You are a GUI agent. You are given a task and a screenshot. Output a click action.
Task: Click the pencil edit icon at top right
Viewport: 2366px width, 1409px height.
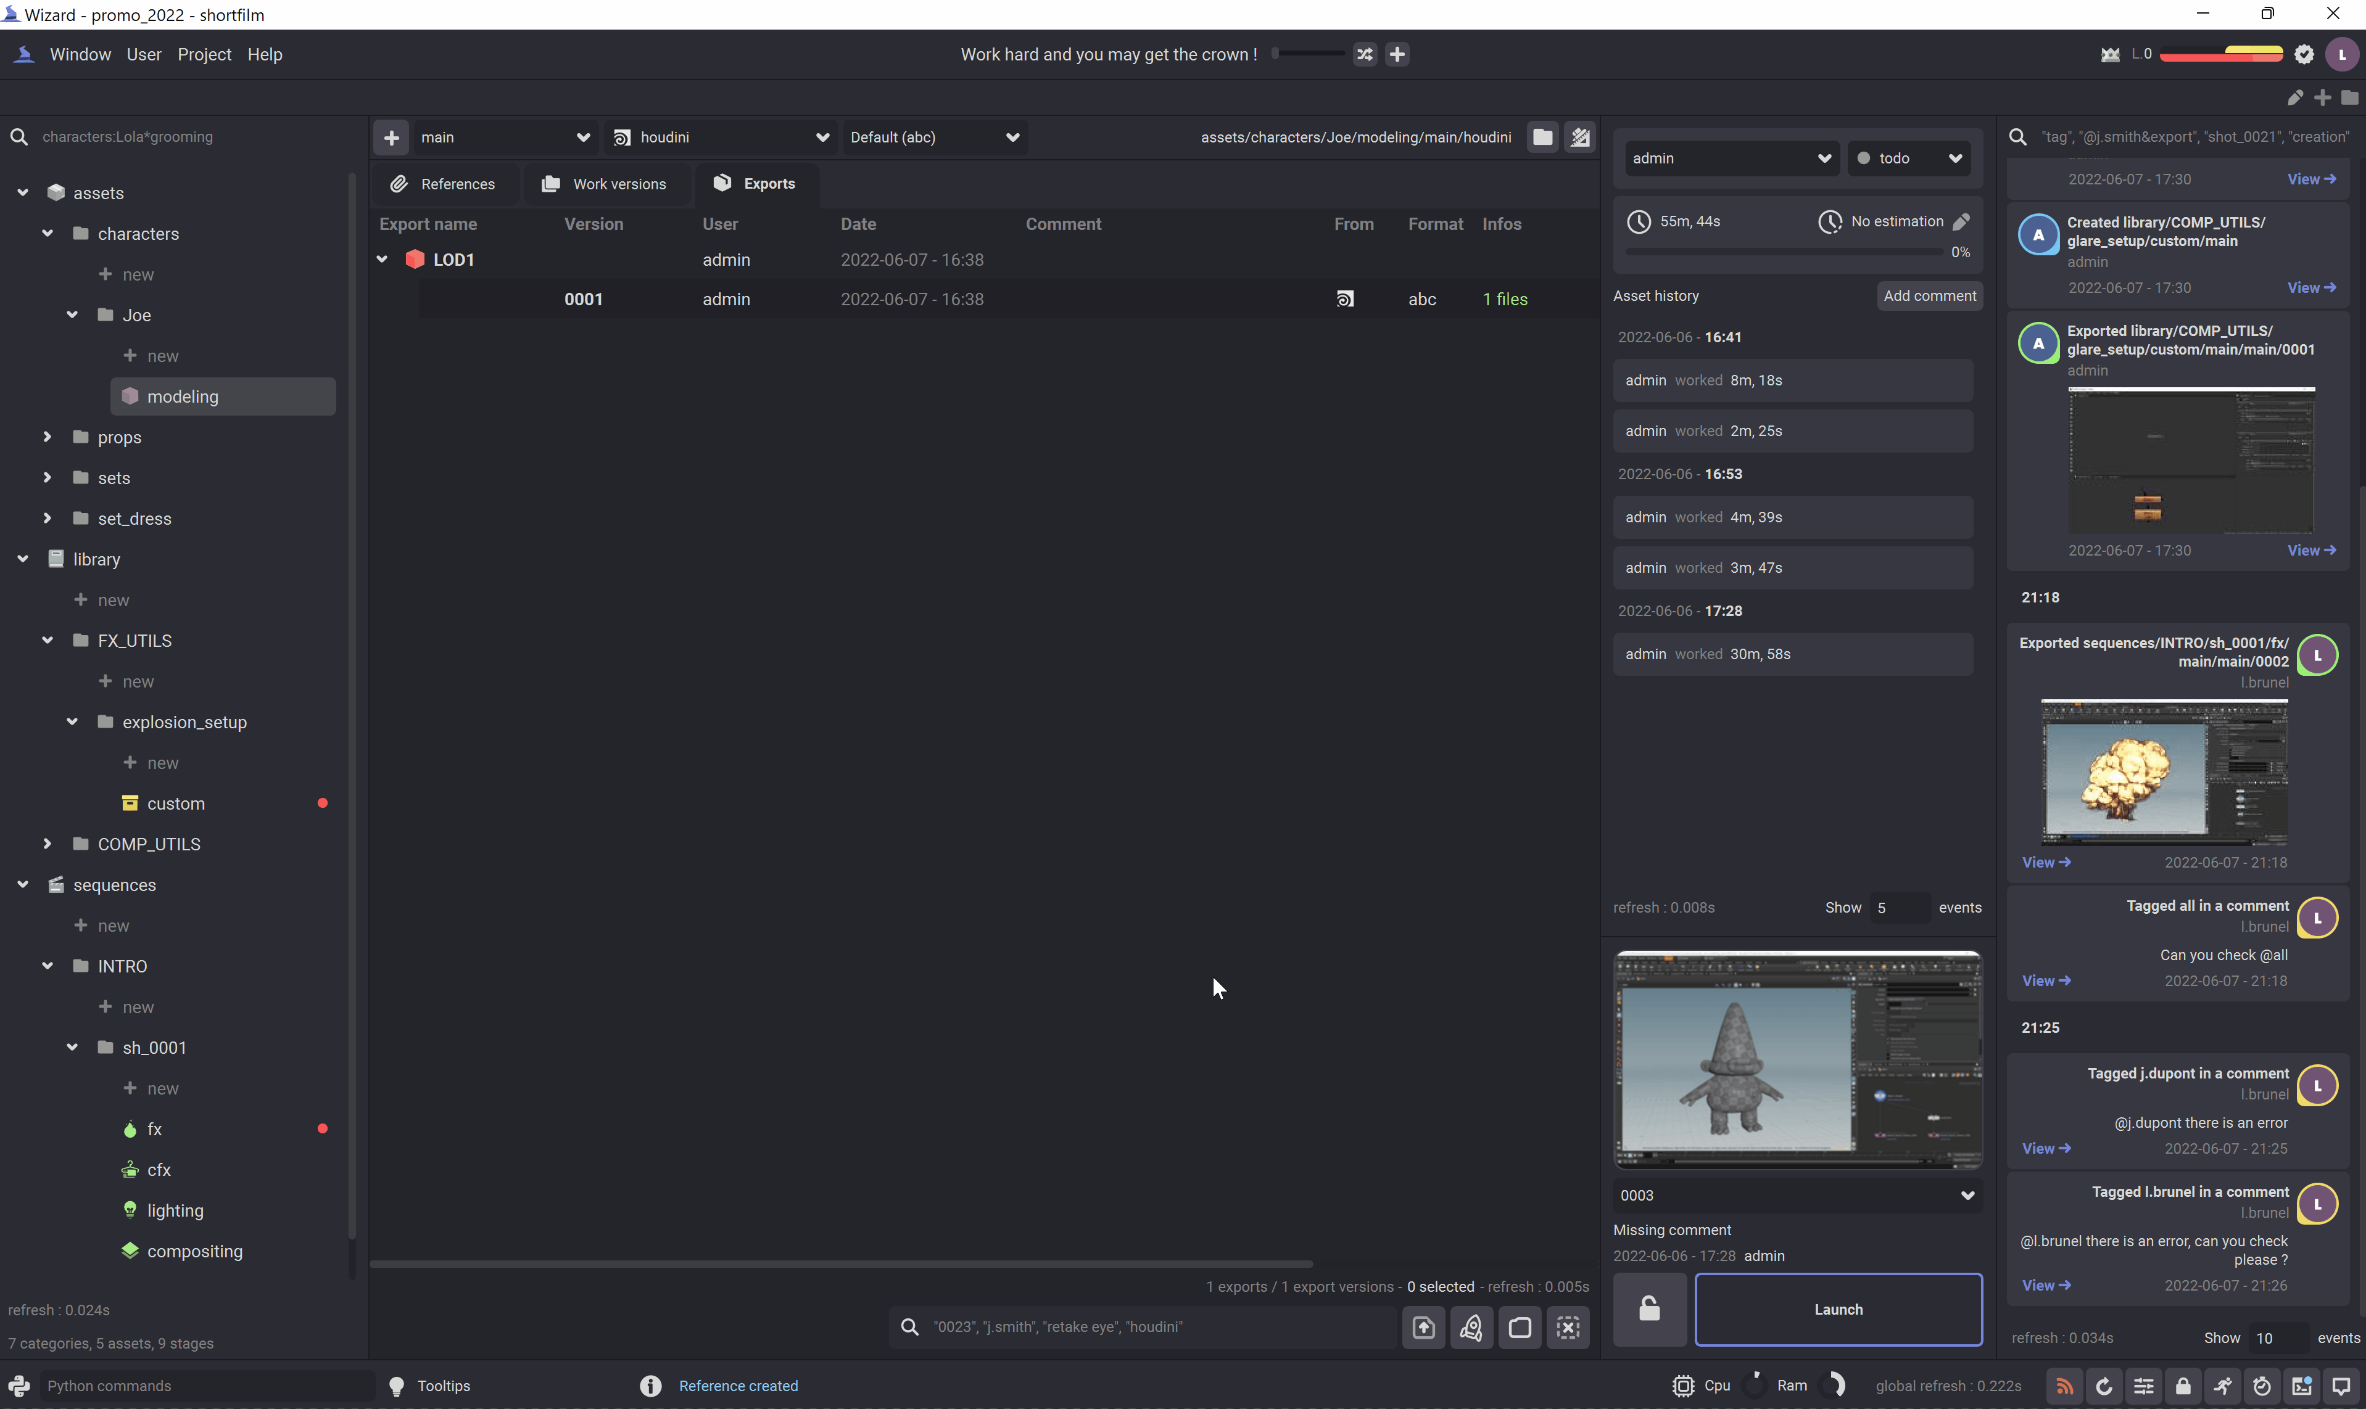pos(2296,97)
